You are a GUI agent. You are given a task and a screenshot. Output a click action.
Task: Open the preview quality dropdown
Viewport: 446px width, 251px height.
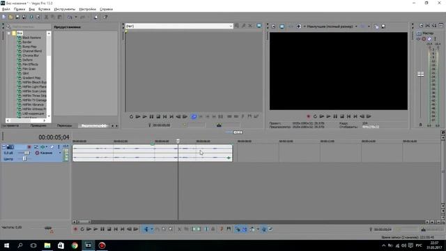click(x=356, y=26)
